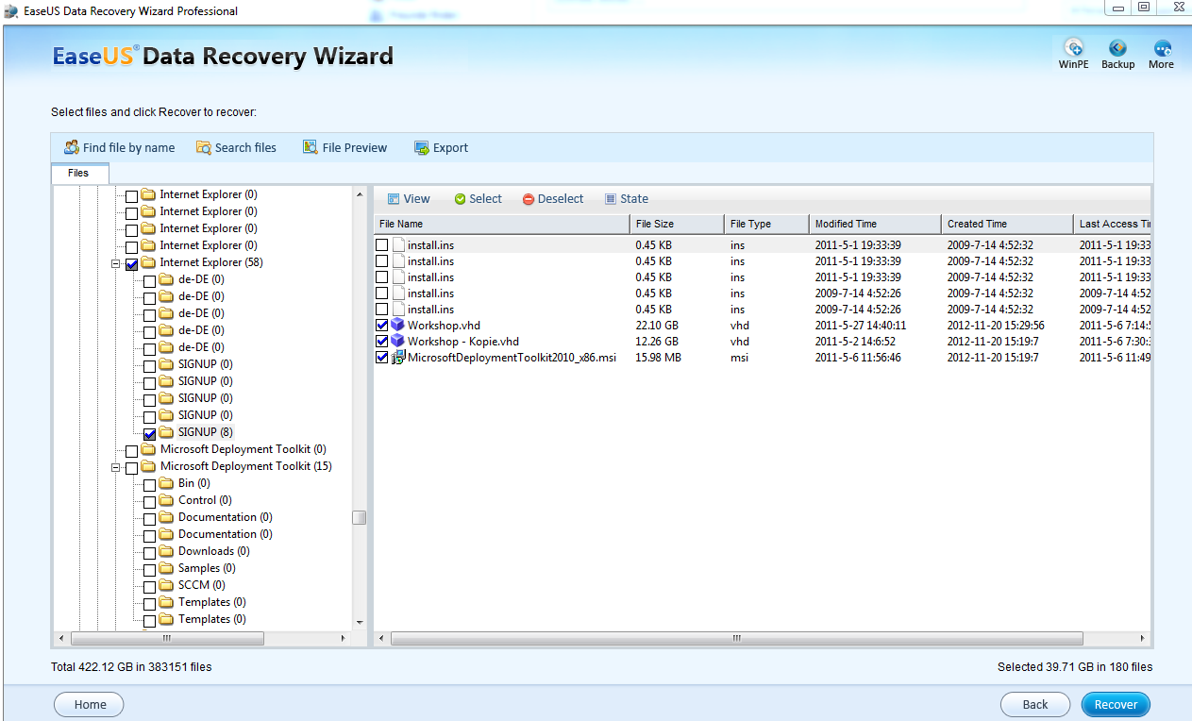Click the 2011-5-27 14:40:11 modified time
1192x721 pixels.
(861, 326)
